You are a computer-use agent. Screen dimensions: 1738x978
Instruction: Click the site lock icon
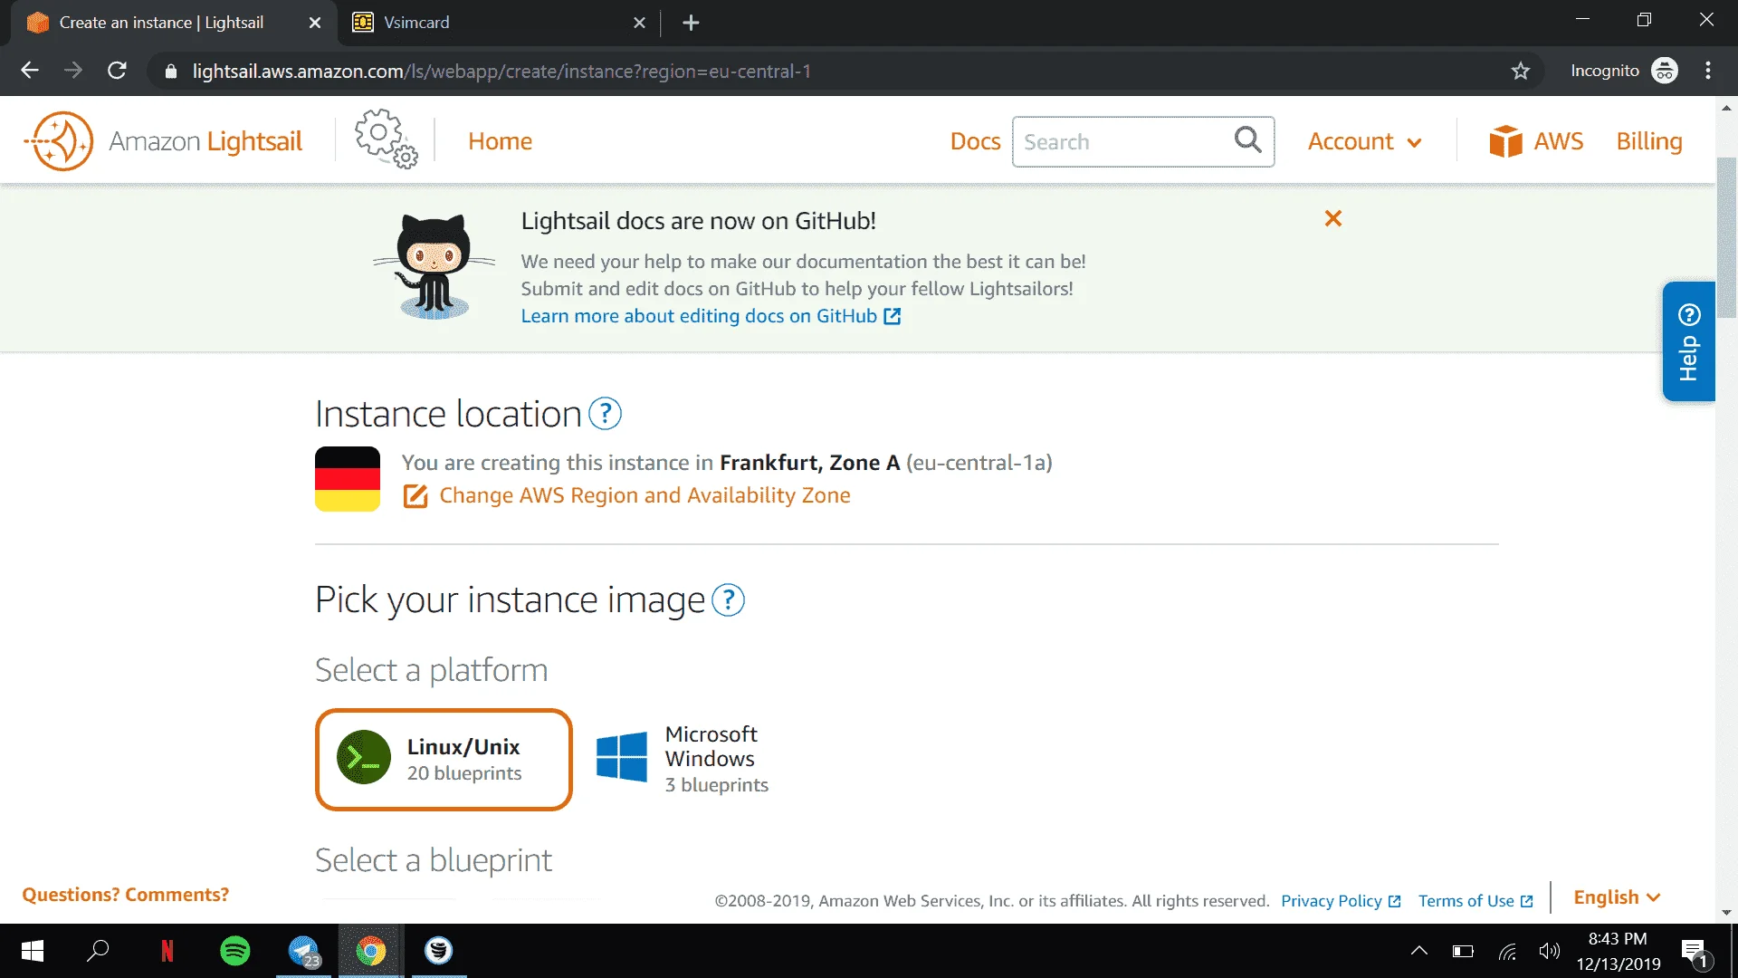[x=170, y=71]
